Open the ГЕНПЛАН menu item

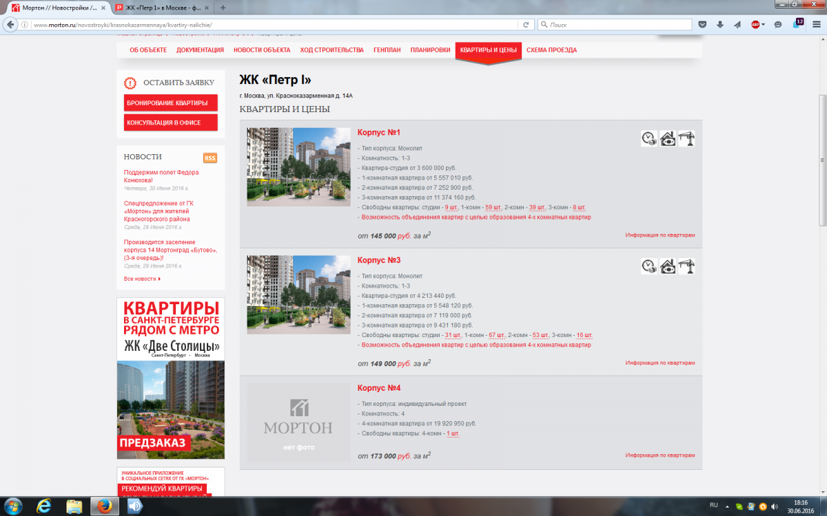tap(387, 50)
